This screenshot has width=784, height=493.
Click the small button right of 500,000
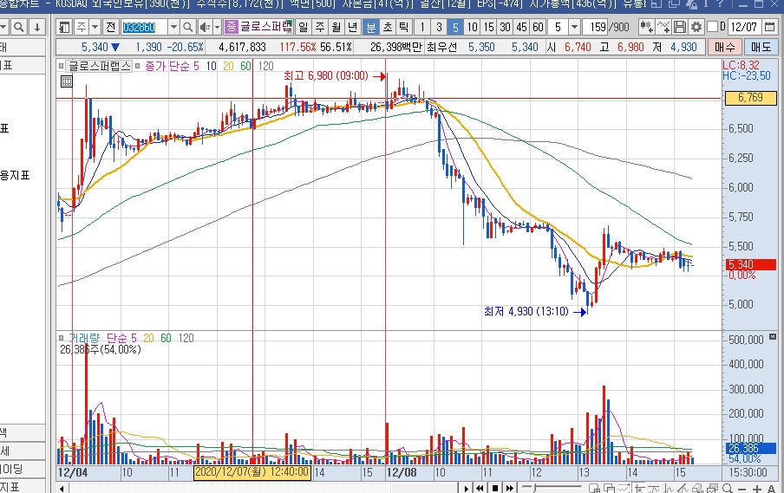773,337
